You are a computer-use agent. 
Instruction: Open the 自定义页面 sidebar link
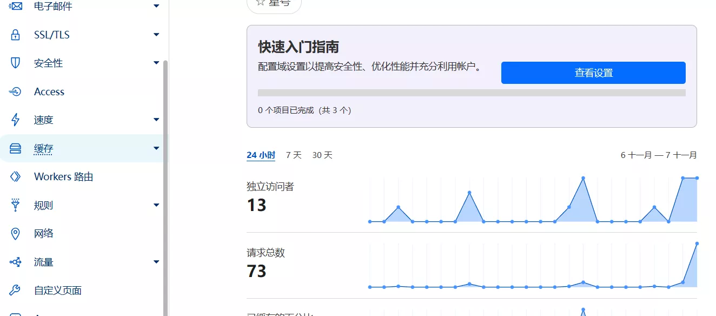58,291
